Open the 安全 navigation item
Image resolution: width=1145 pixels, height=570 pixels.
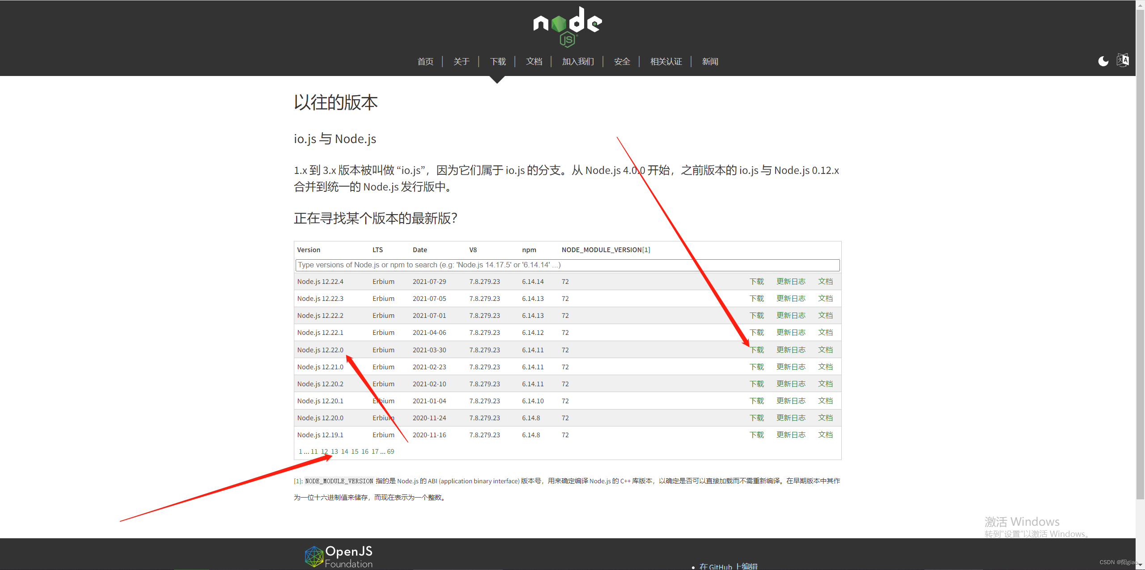pyautogui.click(x=622, y=62)
